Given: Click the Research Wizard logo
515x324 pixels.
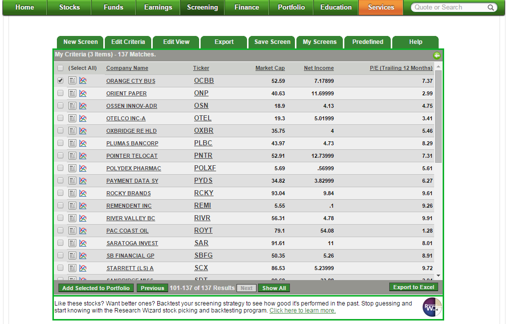Looking at the screenshot, I should [432, 307].
